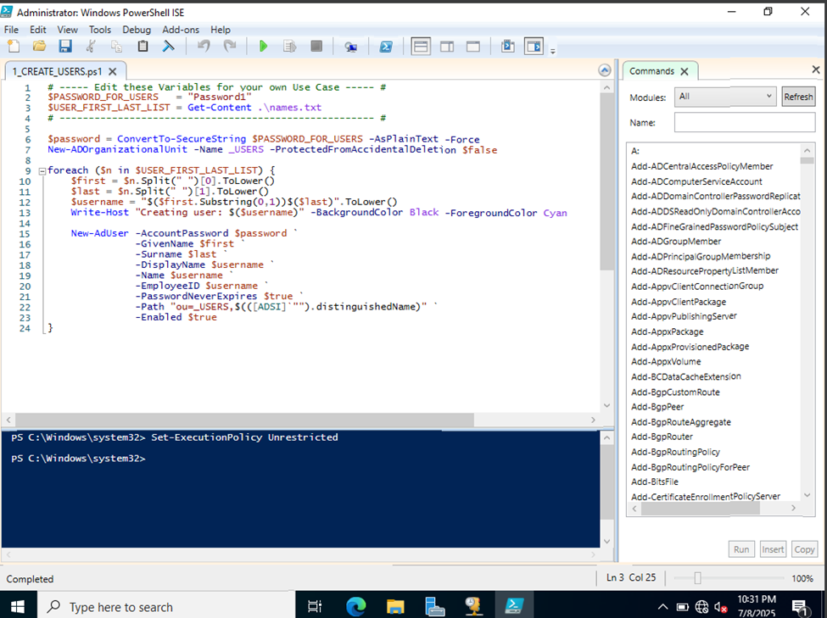Select Add-BgpPeer command
Image resolution: width=827 pixels, height=618 pixels.
pos(657,407)
